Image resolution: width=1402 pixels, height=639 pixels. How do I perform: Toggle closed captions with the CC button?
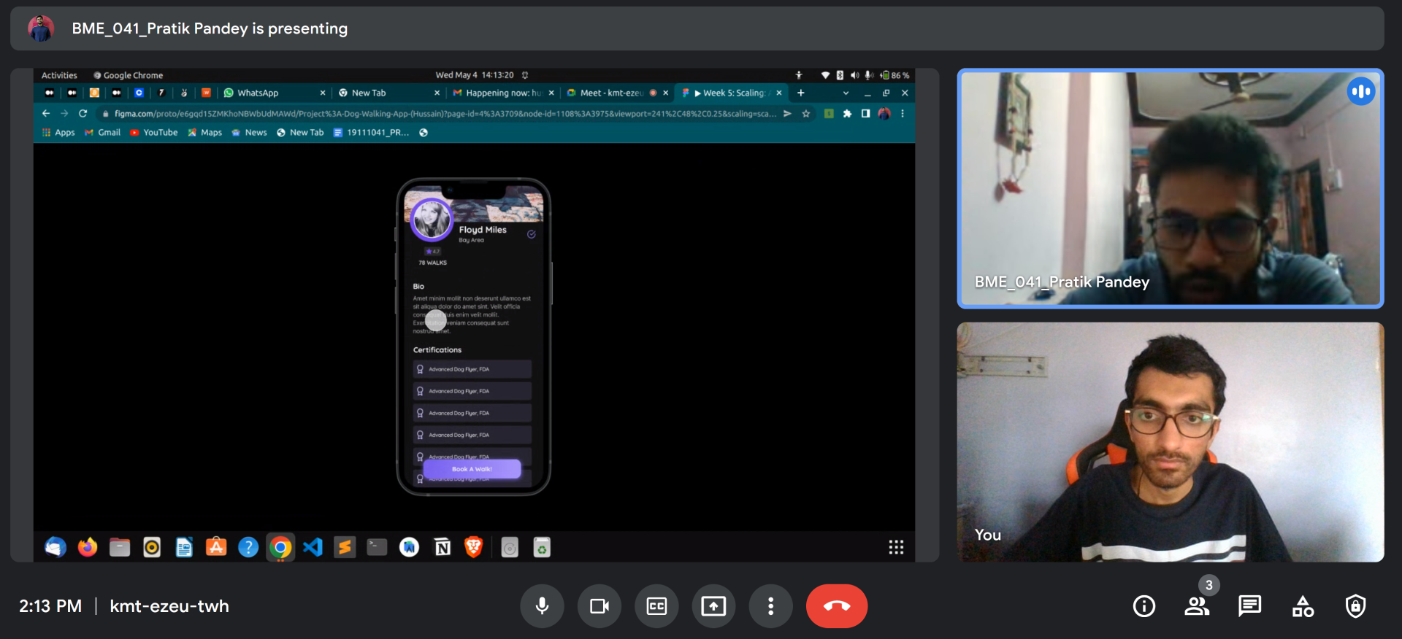point(656,606)
